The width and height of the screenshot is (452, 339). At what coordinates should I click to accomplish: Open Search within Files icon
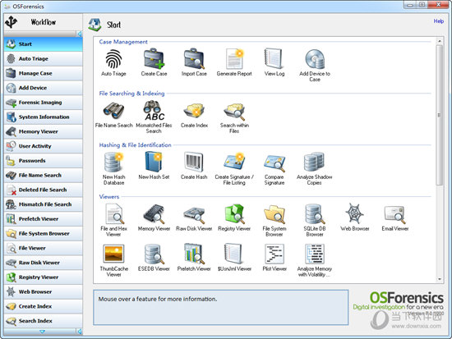click(234, 111)
